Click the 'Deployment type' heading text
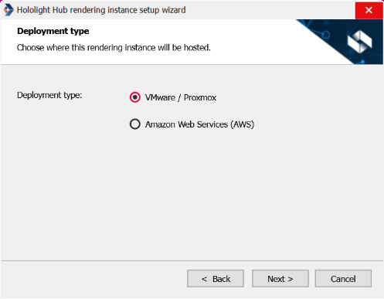Image resolution: width=384 pixels, height=299 pixels. pos(53,31)
